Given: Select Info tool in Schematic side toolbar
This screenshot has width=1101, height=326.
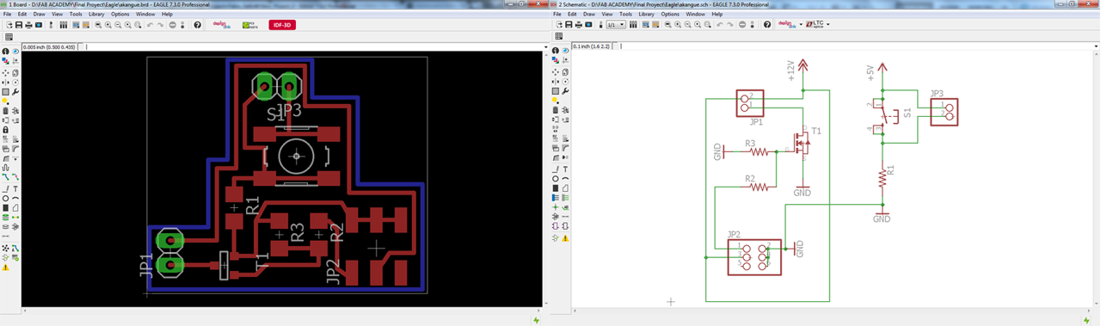Looking at the screenshot, I should pyautogui.click(x=556, y=52).
